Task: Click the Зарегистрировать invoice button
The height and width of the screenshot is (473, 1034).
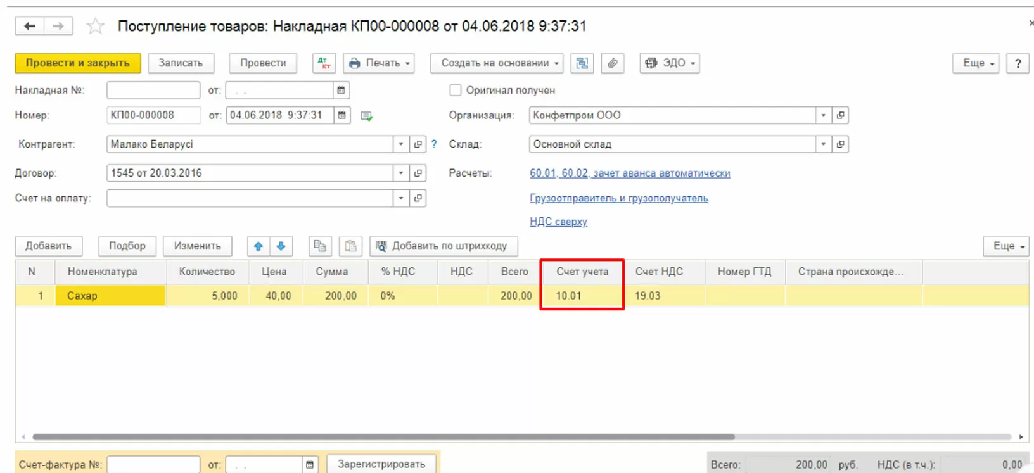Action: coord(381,464)
